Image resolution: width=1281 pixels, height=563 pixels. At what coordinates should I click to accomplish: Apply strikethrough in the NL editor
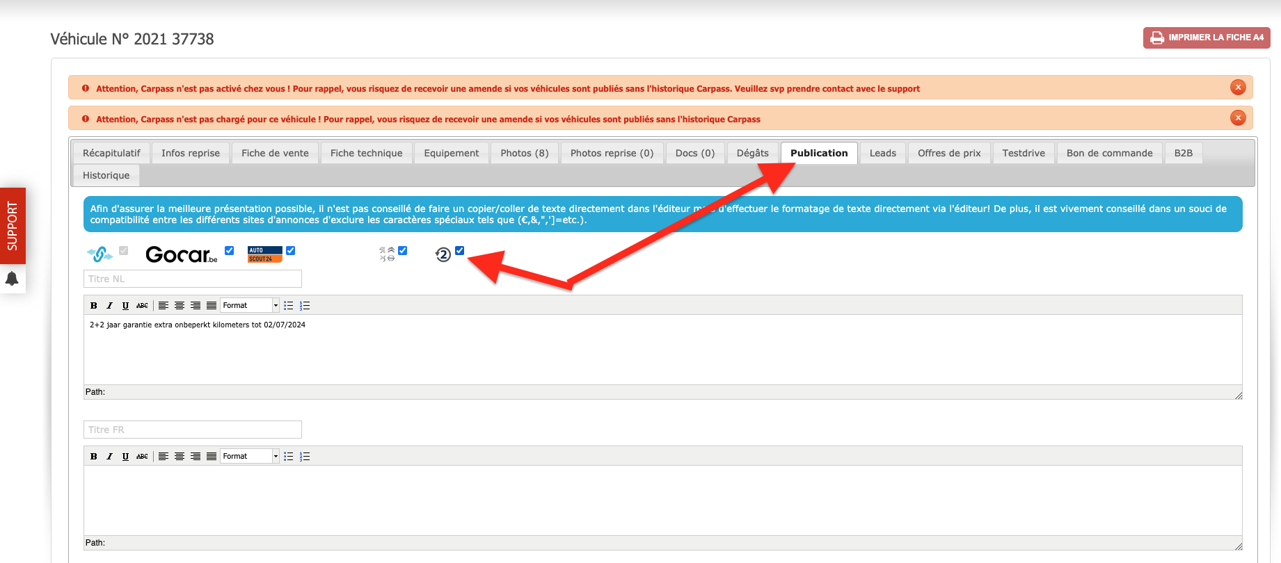tap(142, 305)
